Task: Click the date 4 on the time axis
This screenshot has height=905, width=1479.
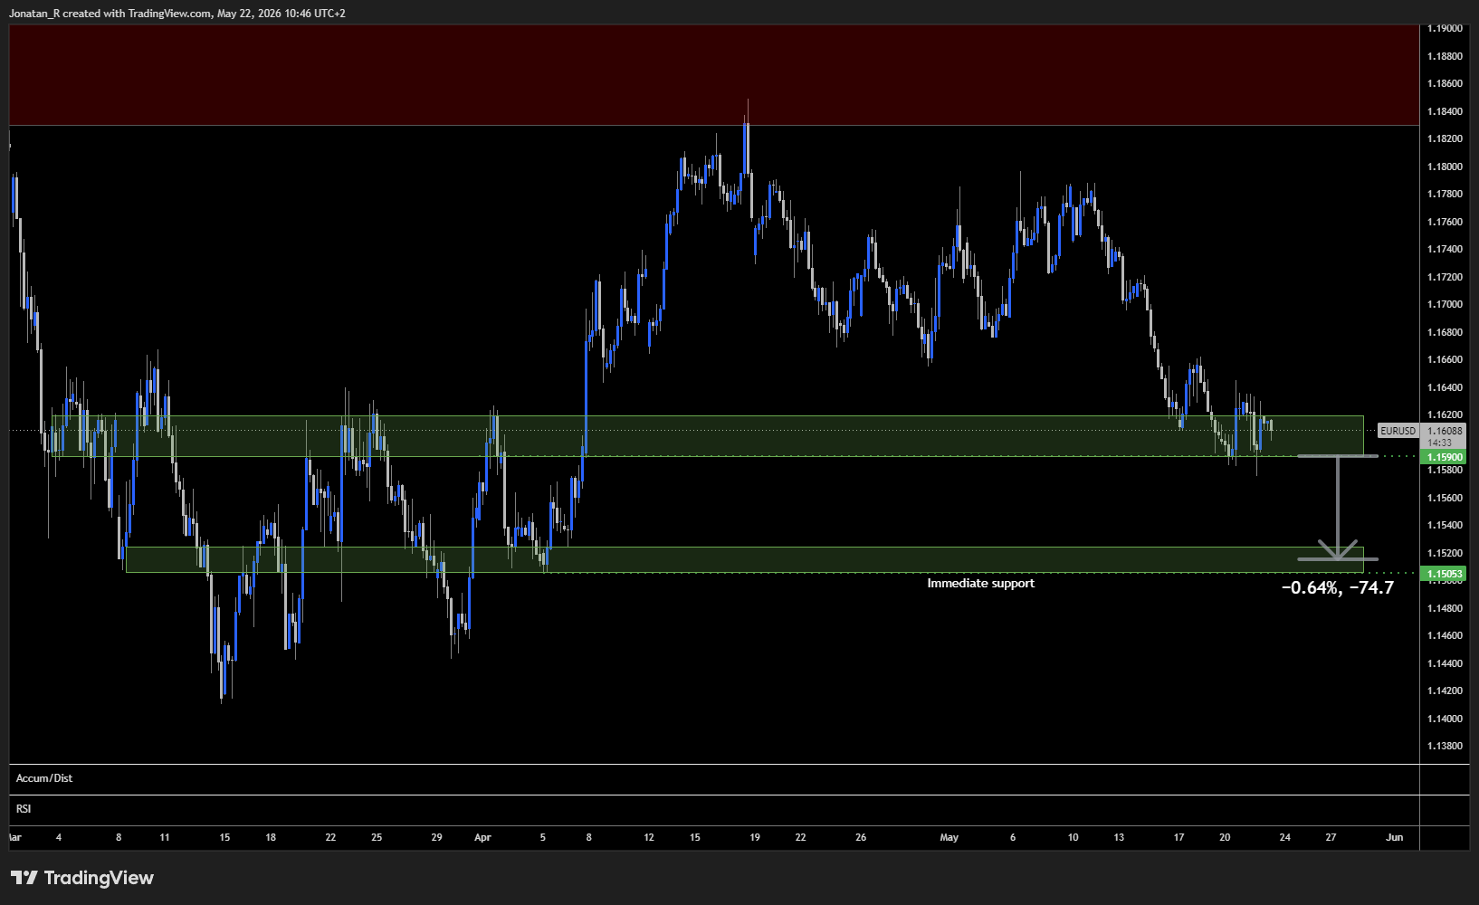Action: click(59, 838)
